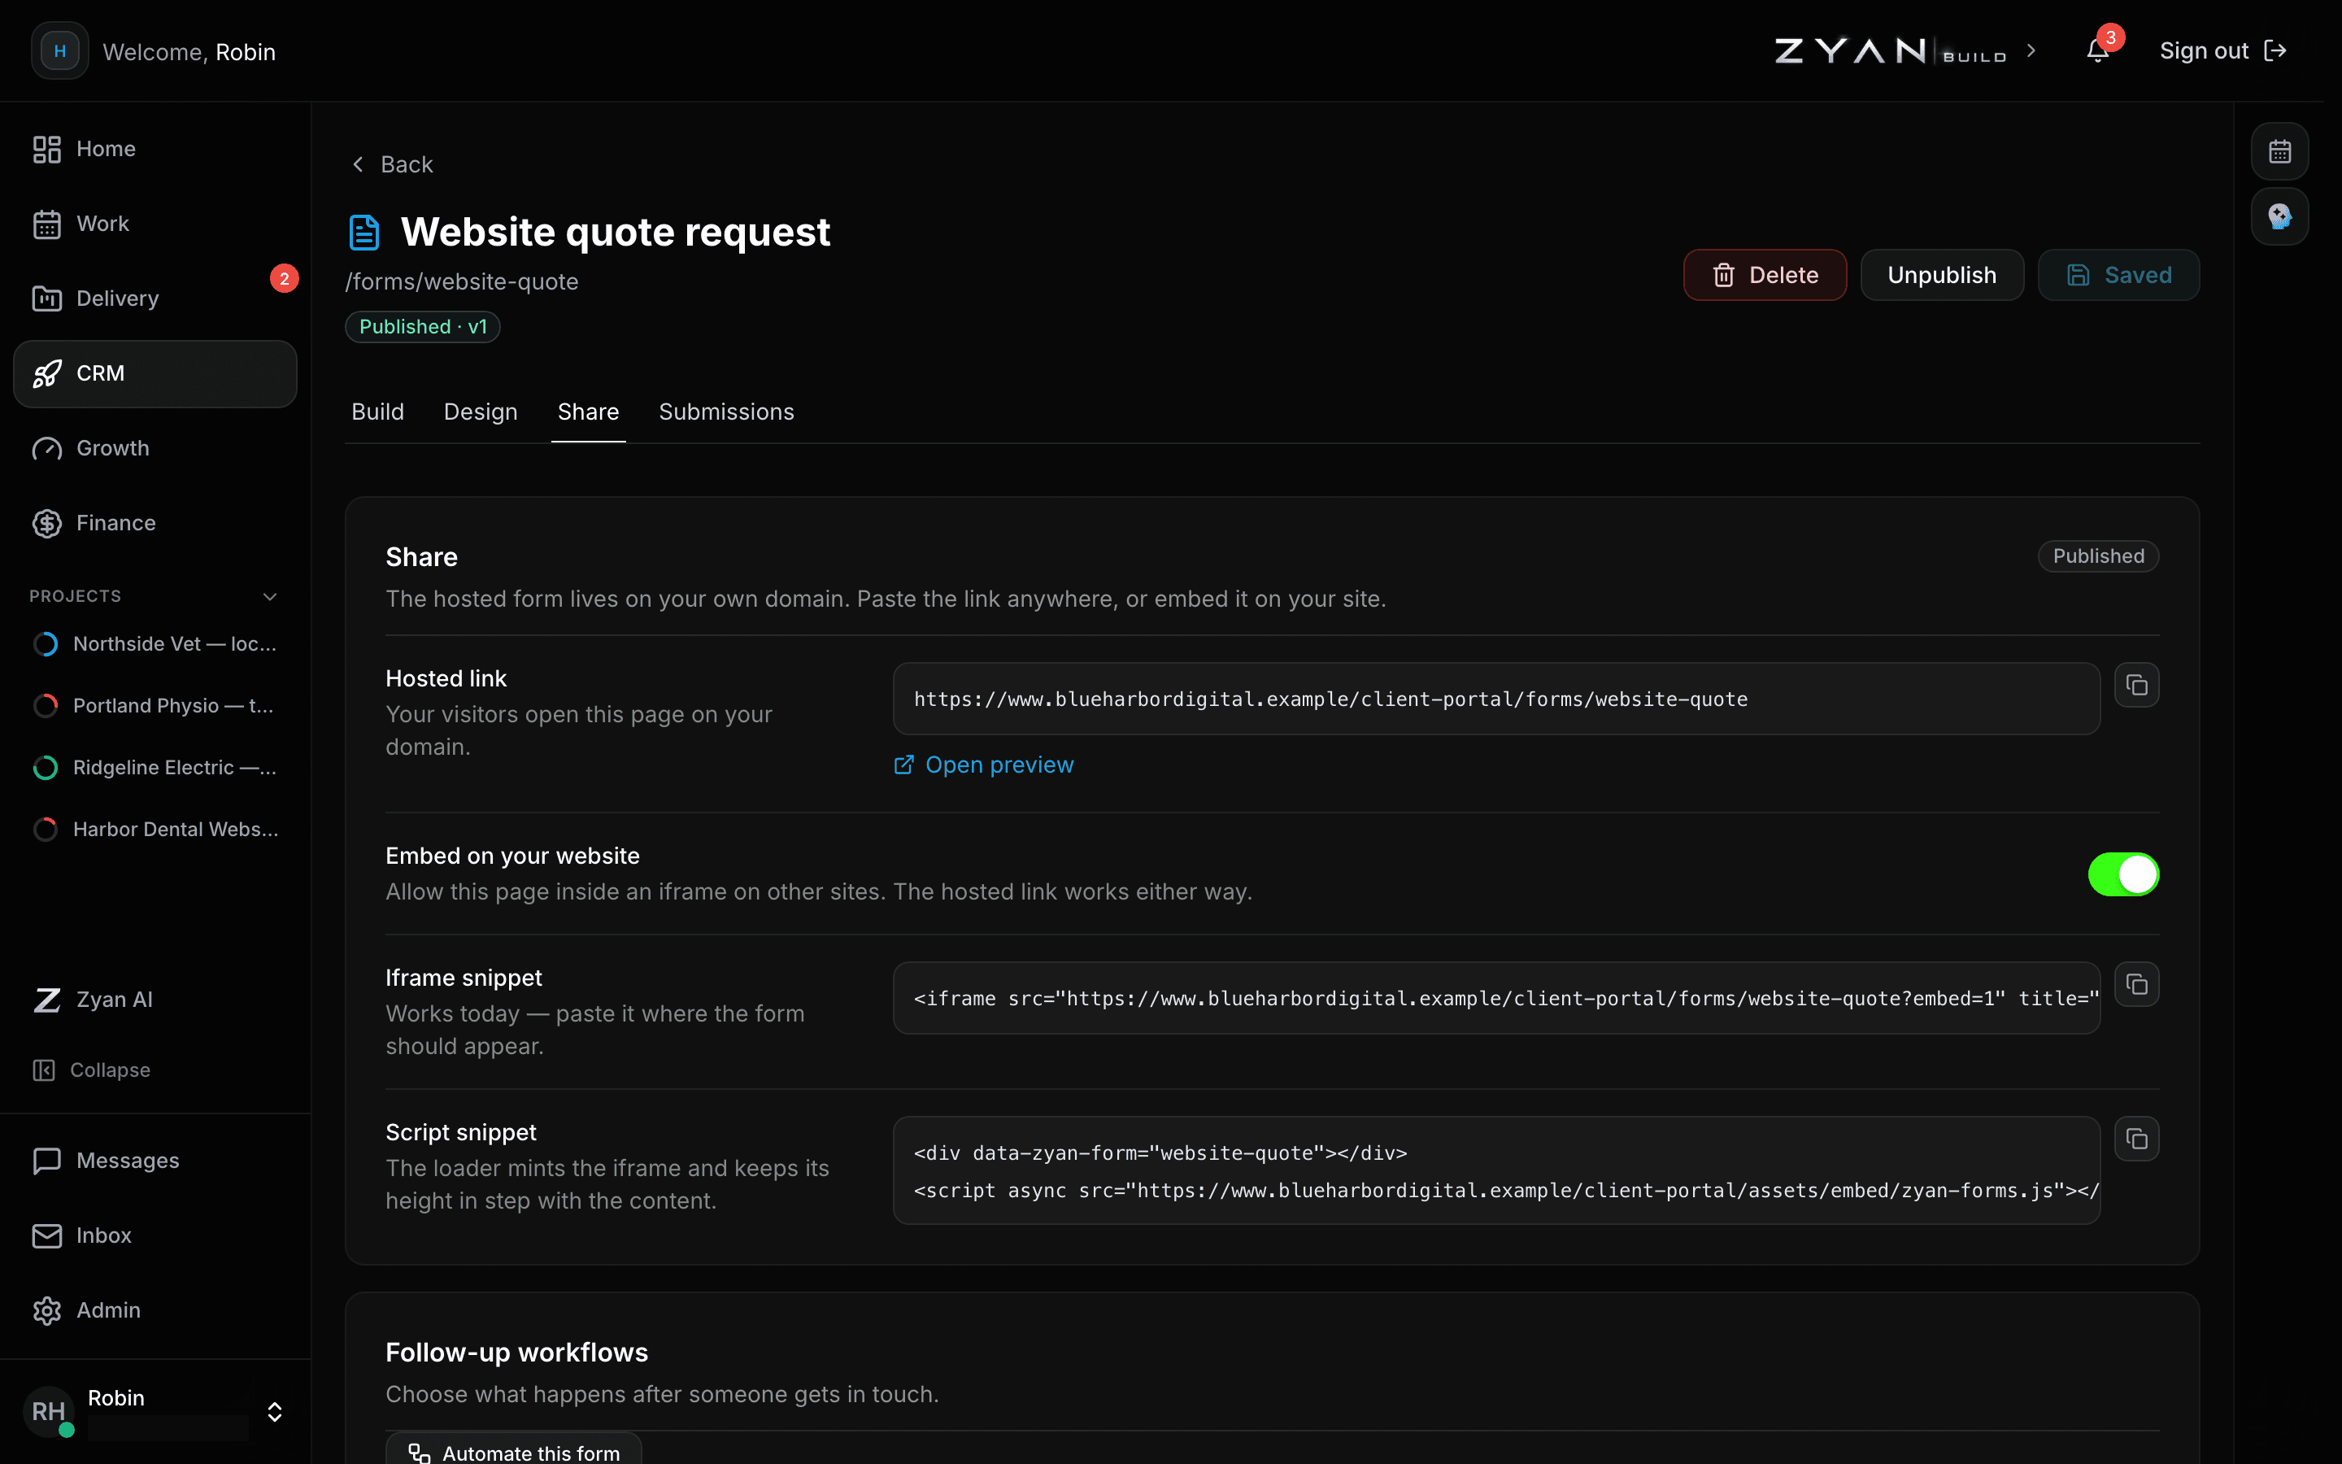Select CRM in sidebar
This screenshot has width=2342, height=1464.
click(x=155, y=374)
